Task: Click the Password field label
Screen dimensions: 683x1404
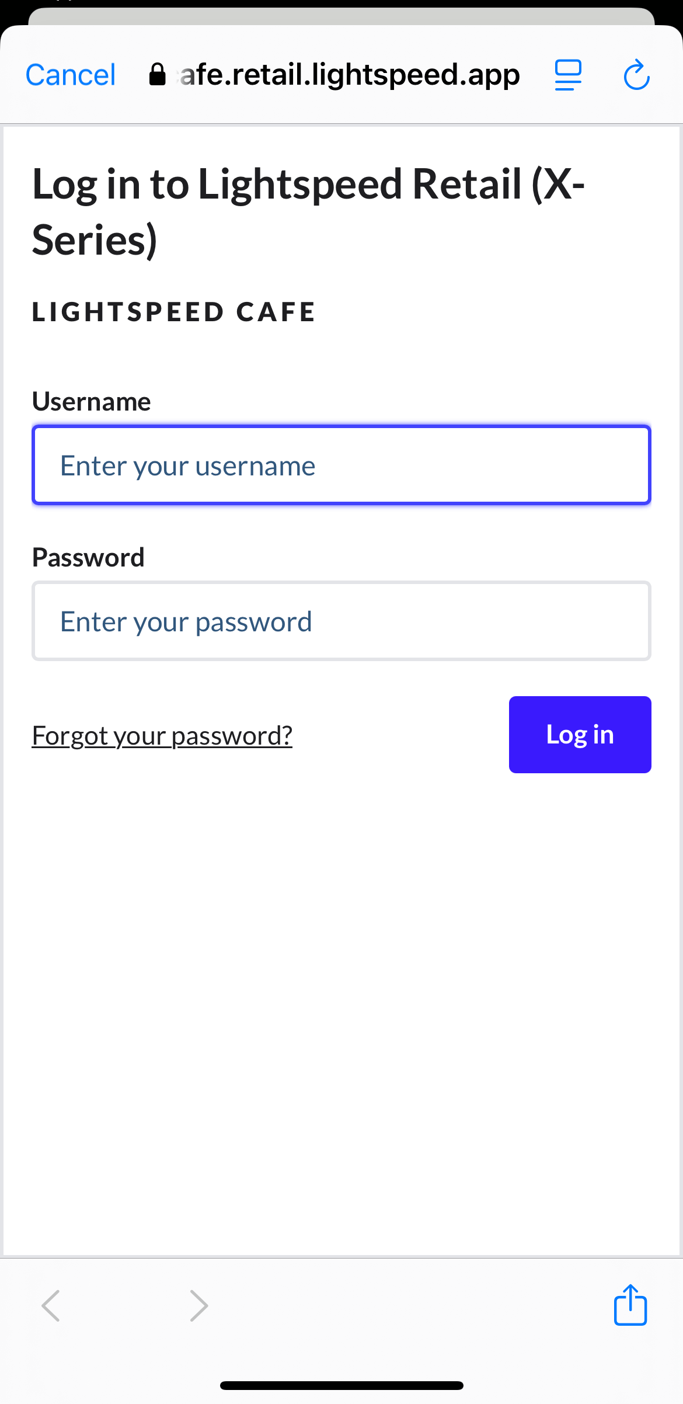Action: click(88, 558)
